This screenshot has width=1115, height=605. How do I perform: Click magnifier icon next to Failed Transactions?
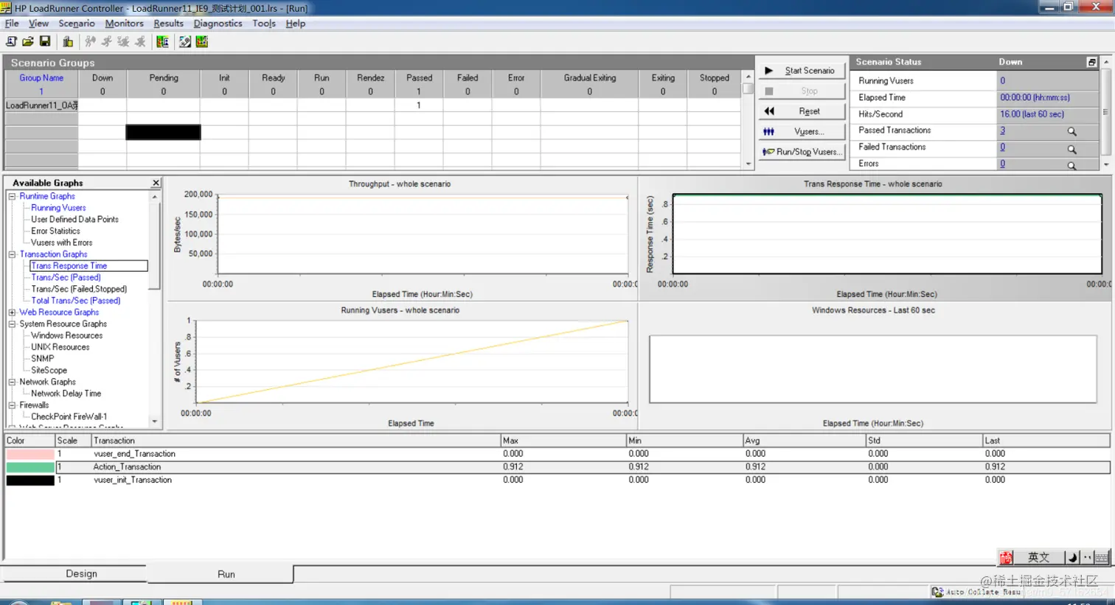coord(1071,148)
